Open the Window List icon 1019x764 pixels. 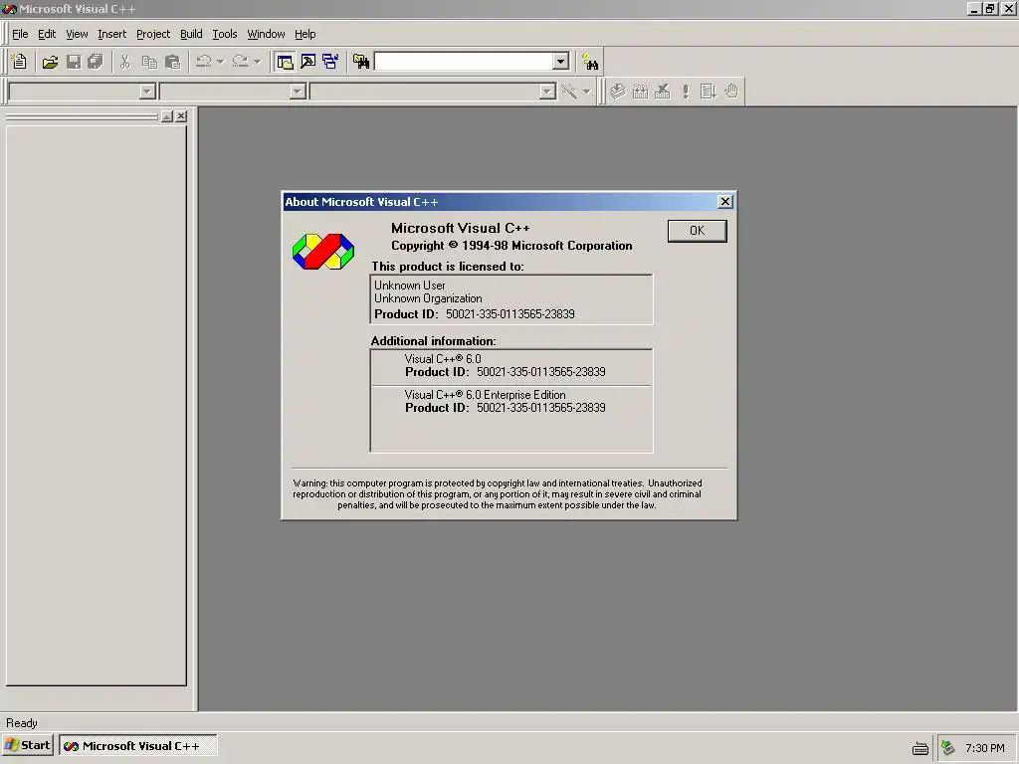click(330, 62)
